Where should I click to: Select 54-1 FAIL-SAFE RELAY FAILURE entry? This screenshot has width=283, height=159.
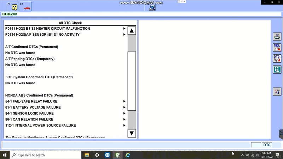(x=65, y=101)
